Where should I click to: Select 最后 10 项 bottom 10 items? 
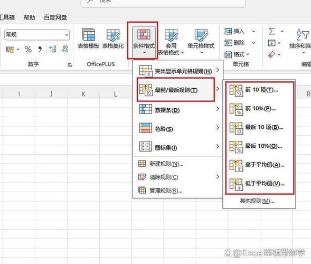[x=259, y=128]
